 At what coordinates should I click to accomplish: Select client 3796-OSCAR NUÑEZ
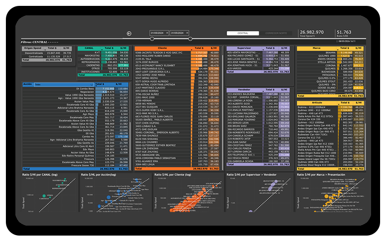[177, 94]
